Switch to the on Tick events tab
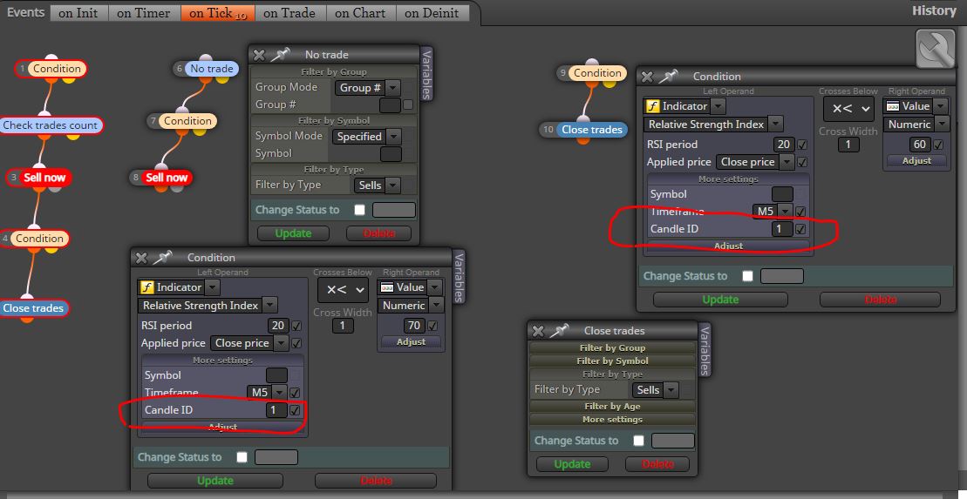The width and height of the screenshot is (967, 499). pos(218,13)
